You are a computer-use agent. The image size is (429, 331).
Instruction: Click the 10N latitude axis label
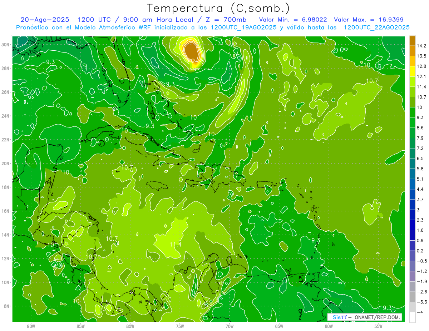(6, 282)
